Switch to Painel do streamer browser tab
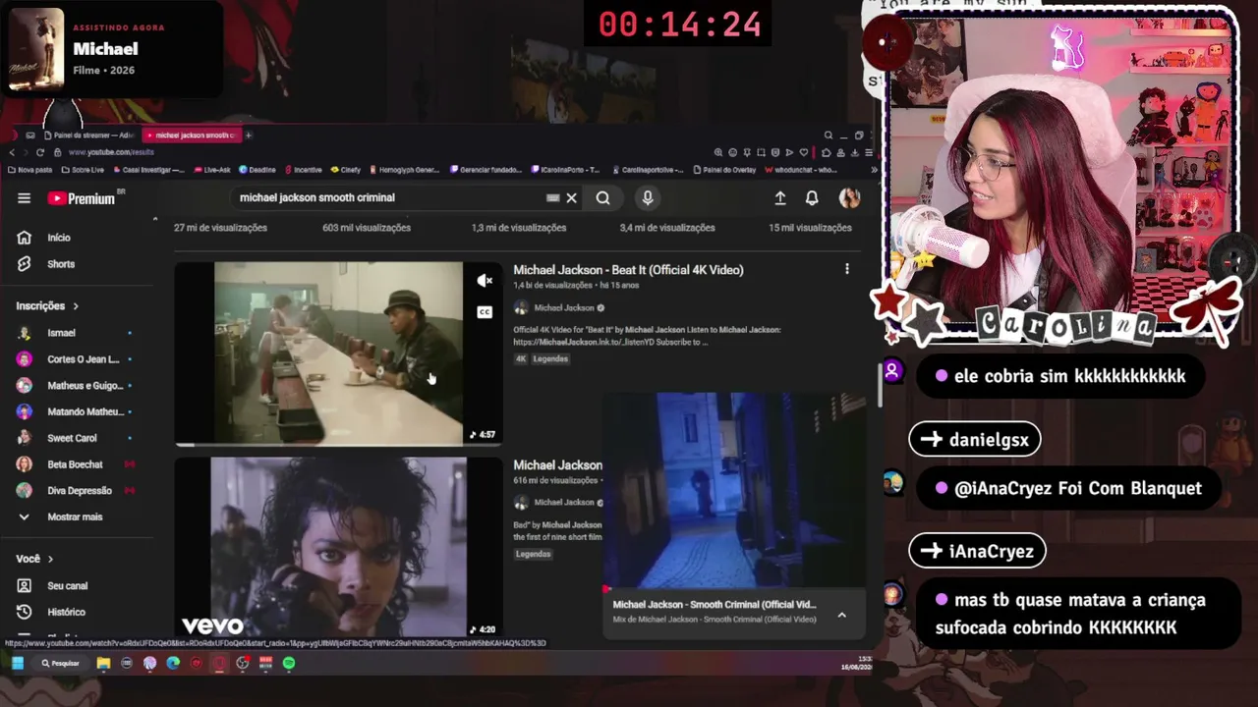1258x707 pixels. [x=88, y=136]
